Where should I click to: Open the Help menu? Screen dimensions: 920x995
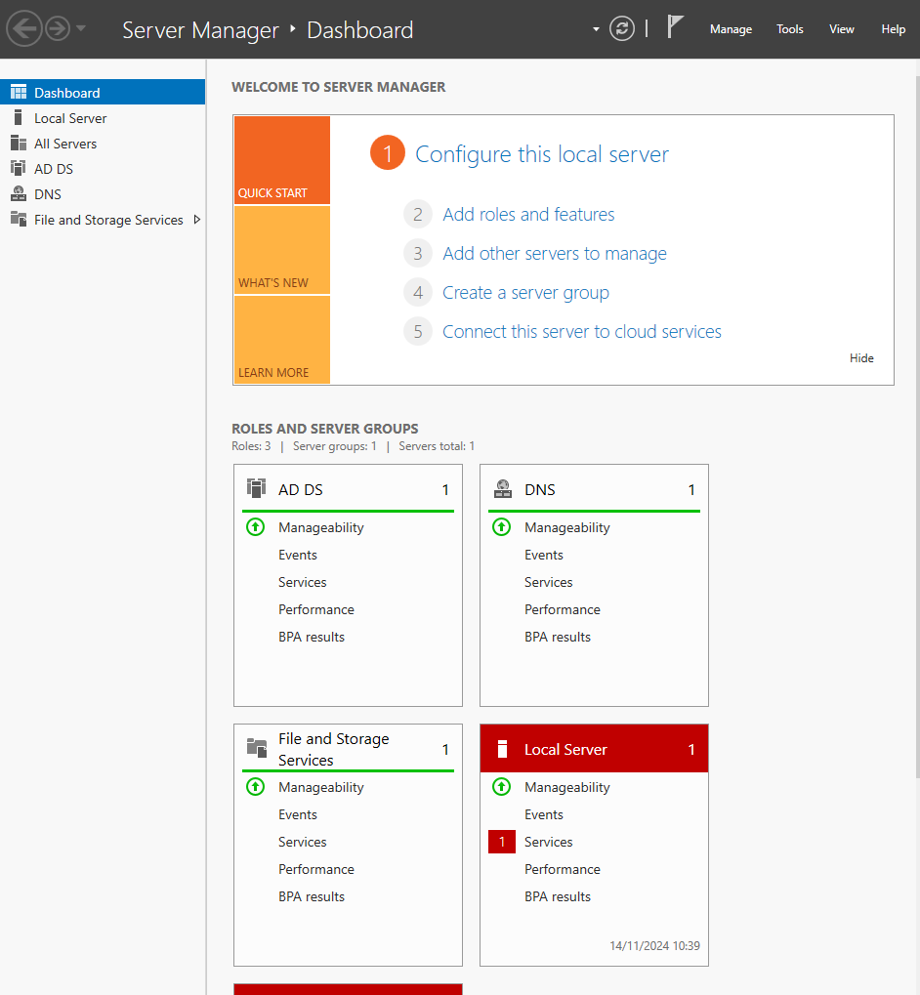[893, 29]
